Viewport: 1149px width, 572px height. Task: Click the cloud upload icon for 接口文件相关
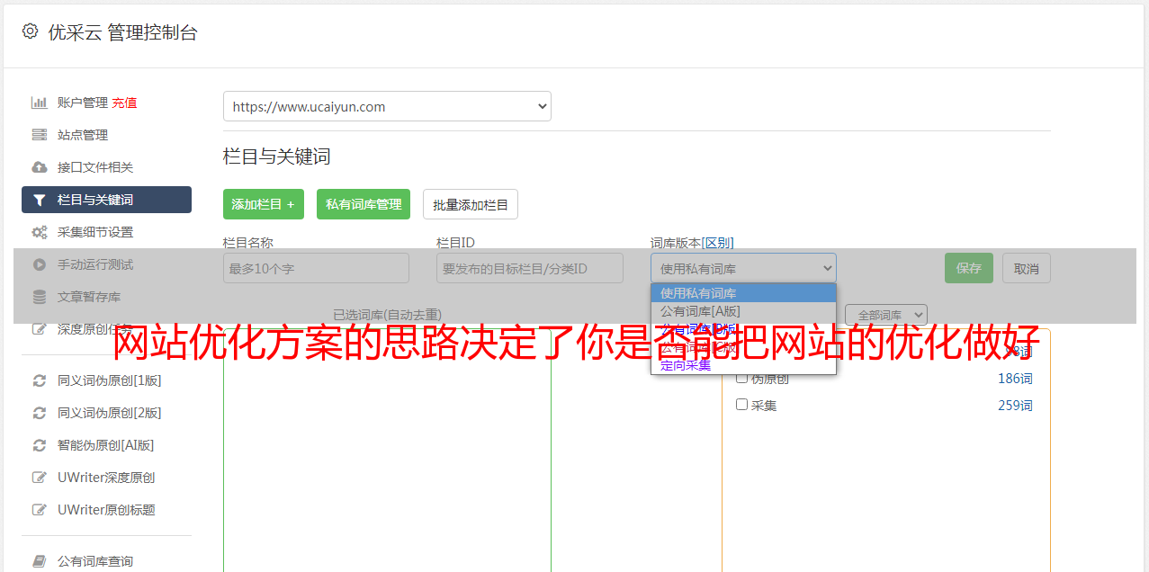39,167
